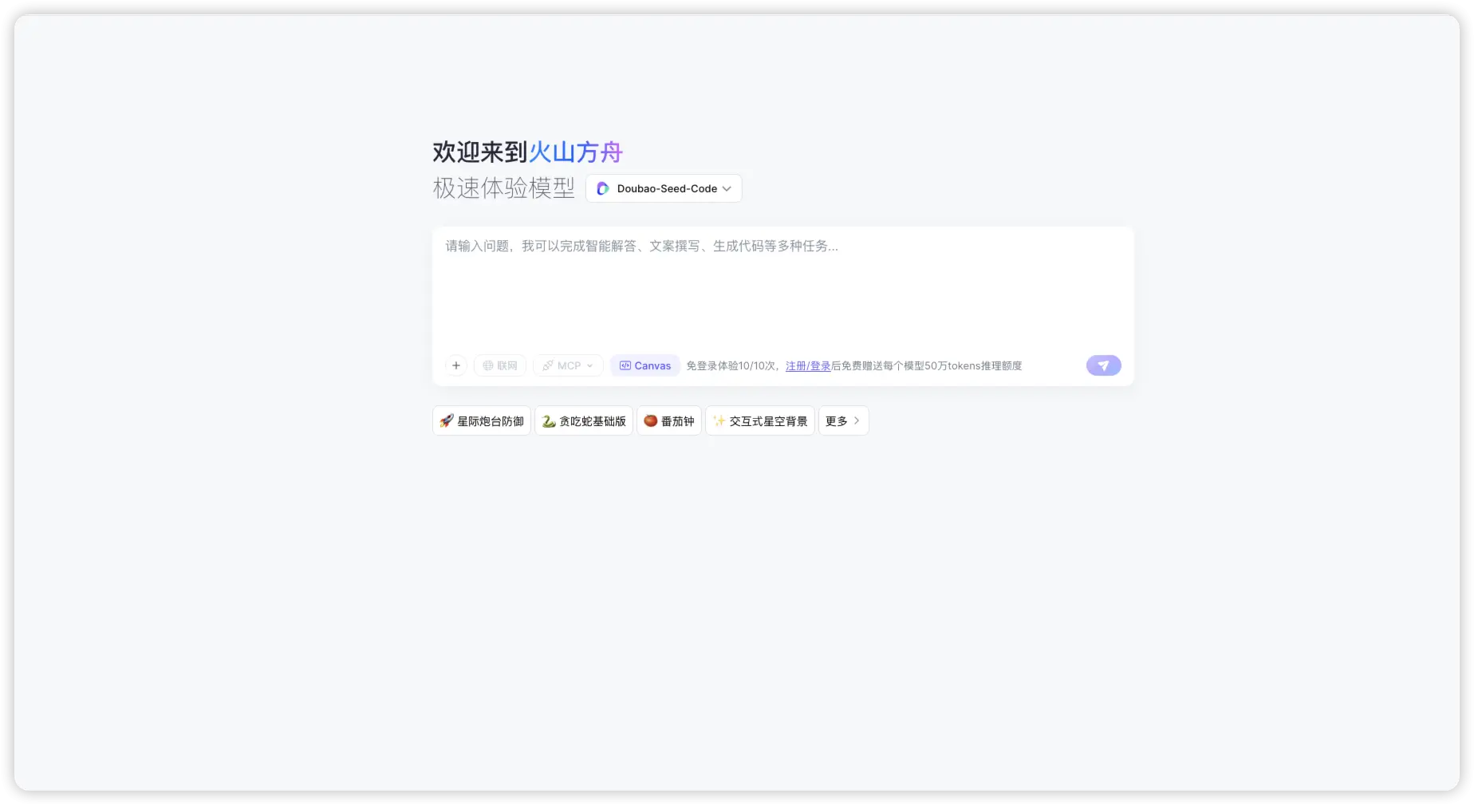The height and width of the screenshot is (805, 1474).
Task: Click the plus icon to add attachments
Action: click(x=455, y=365)
